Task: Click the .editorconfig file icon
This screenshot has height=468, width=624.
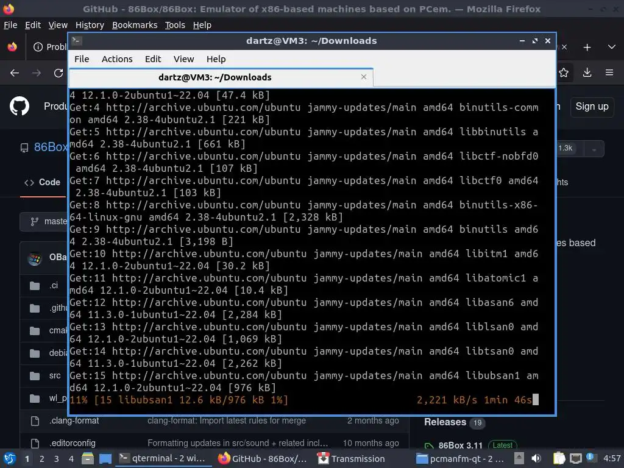Action: click(35, 444)
